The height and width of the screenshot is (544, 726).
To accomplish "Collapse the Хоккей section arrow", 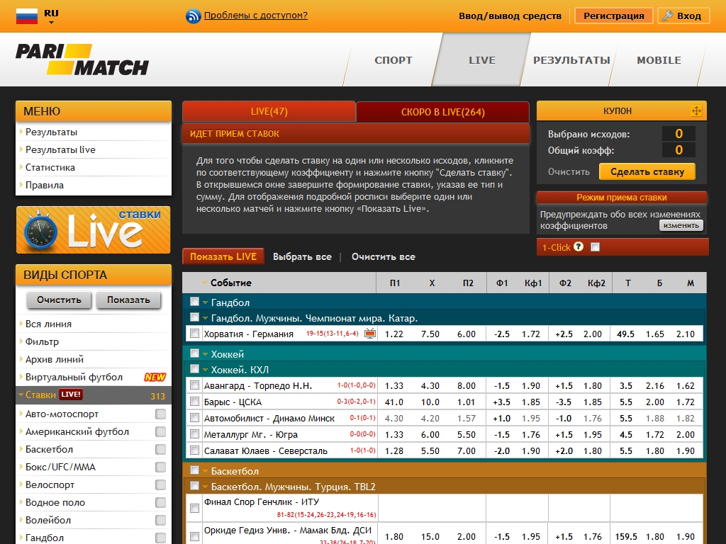I will point(205,354).
